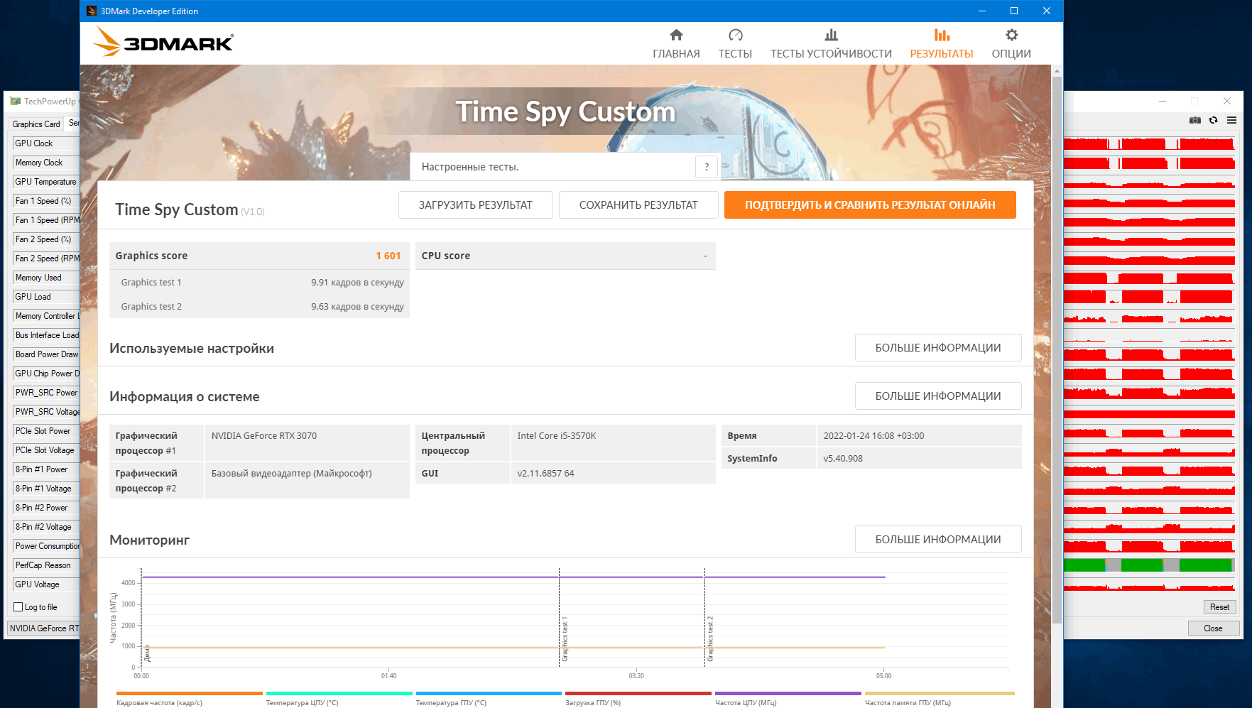The width and height of the screenshot is (1252, 708).
Task: Open the GPU Load sensor dropdown
Action: [x=46, y=297]
